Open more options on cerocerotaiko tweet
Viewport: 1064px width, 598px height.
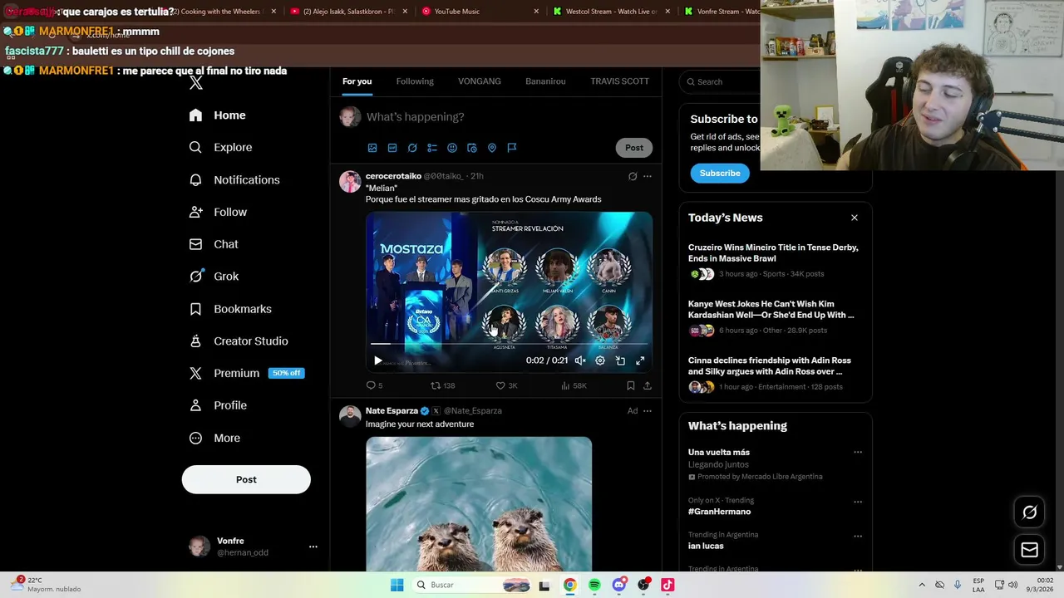(x=648, y=176)
